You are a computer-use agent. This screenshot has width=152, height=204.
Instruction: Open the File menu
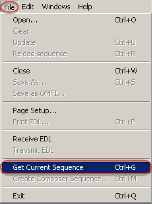tap(9, 7)
